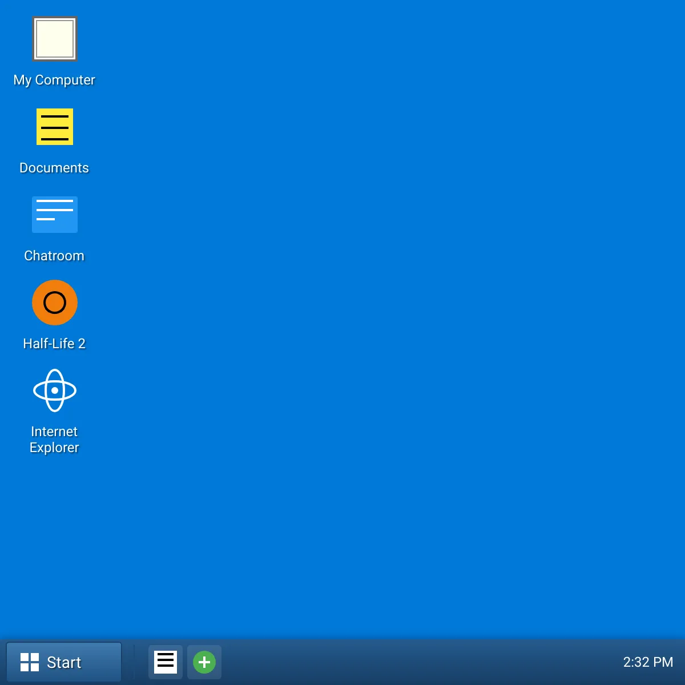Click the Start button

[x=64, y=662]
